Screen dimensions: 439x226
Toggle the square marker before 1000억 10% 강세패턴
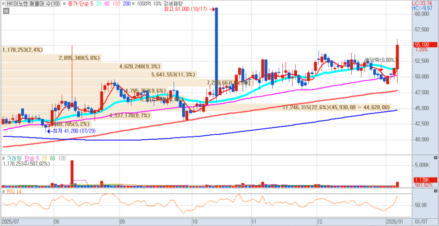[x=132, y=4]
